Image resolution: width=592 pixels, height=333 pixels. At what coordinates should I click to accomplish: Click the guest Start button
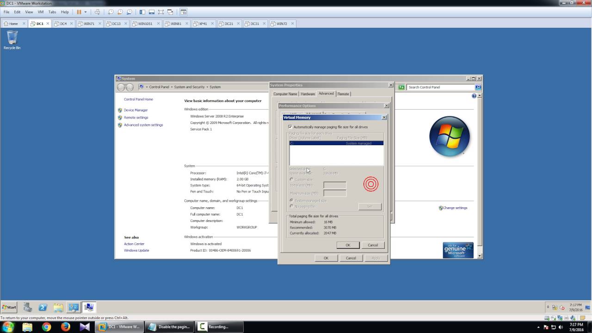pyautogui.click(x=9, y=307)
